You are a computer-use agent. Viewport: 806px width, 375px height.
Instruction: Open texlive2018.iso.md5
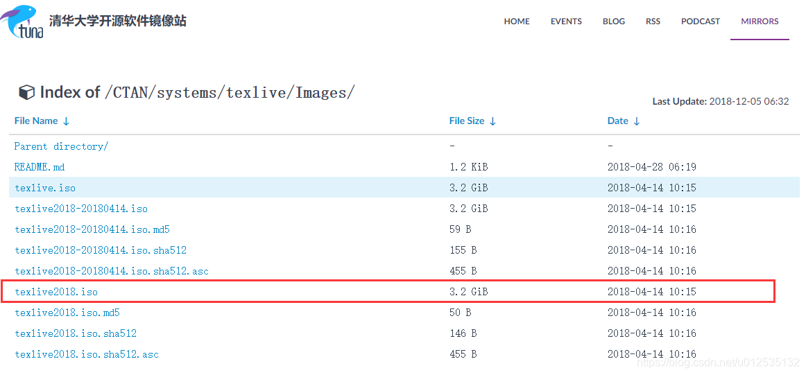coord(67,313)
